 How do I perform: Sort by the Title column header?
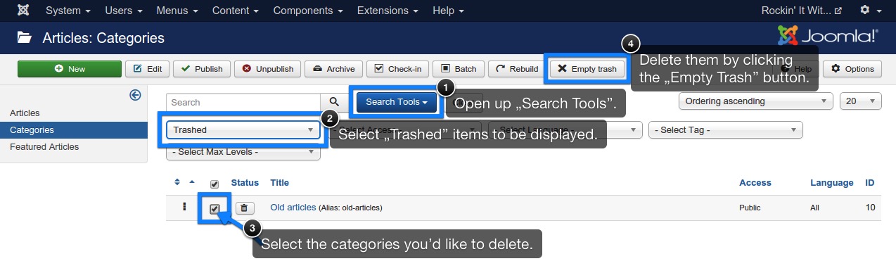279,183
